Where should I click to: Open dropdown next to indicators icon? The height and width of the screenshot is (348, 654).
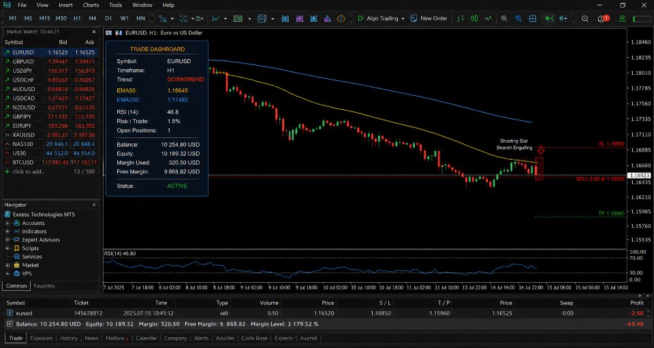[x=225, y=19]
